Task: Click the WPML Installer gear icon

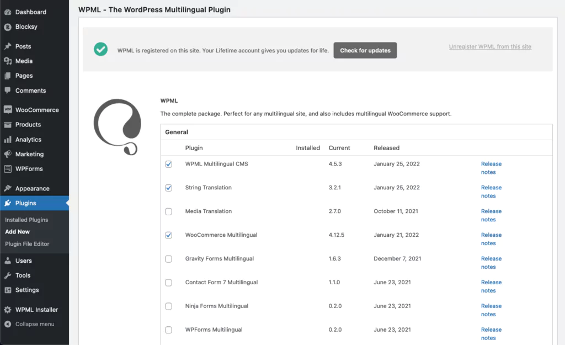Action: point(8,309)
